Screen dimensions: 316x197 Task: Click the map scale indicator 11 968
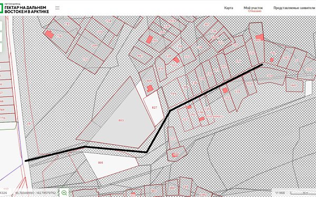[280, 193]
